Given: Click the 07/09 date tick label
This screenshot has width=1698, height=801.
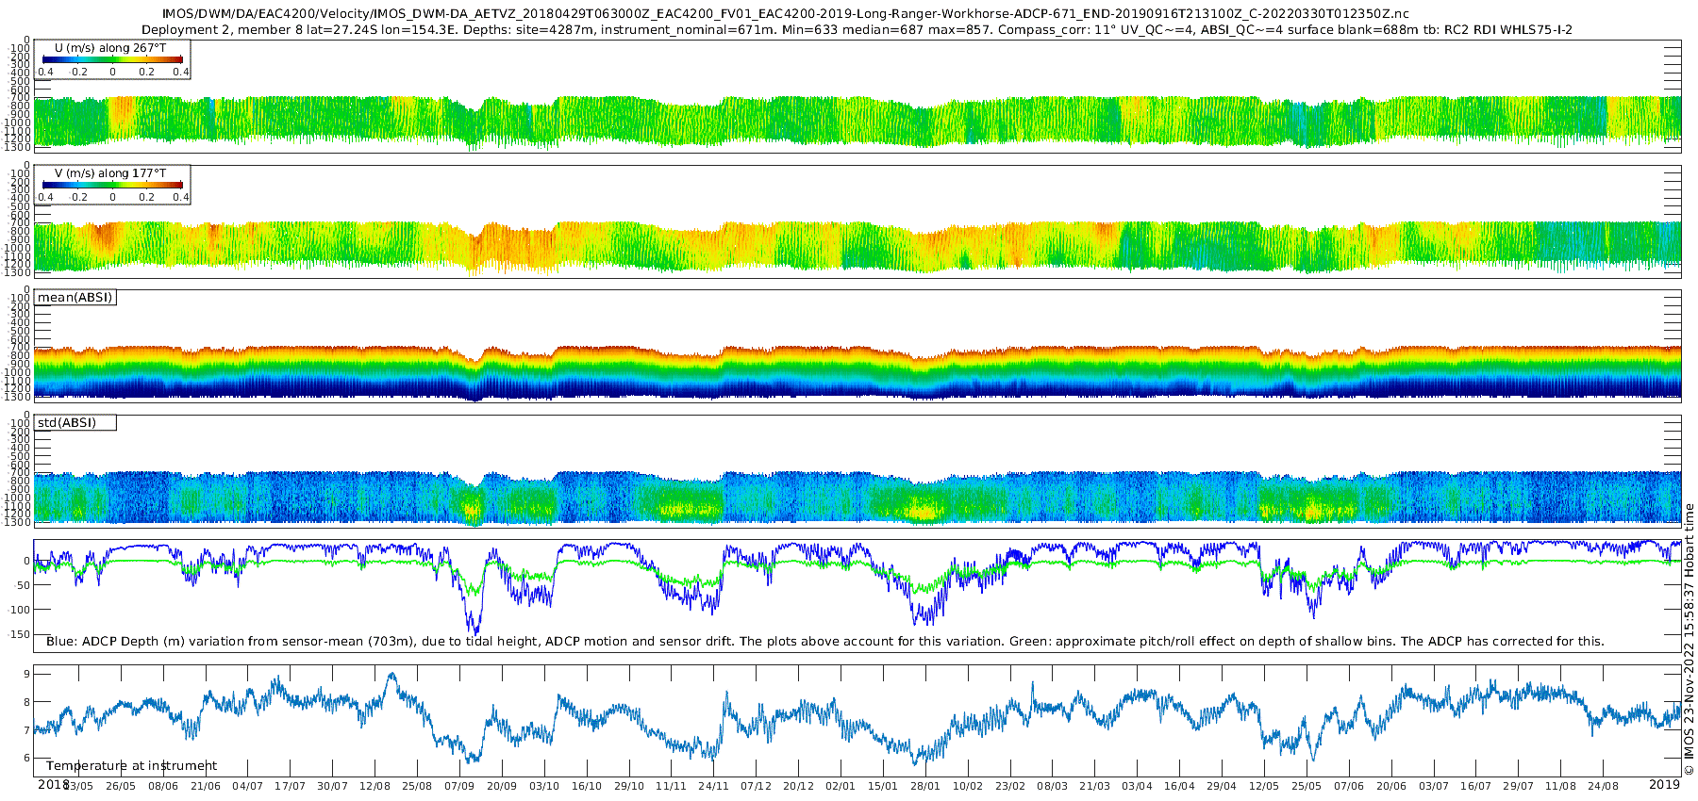Looking at the screenshot, I should pos(459,786).
